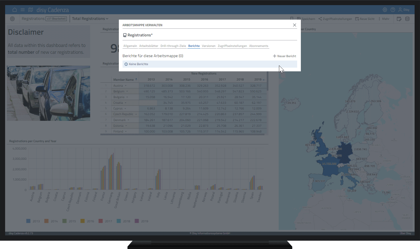Viewport: 420px width, 249px height.
Task: Open help with the question mark icon
Action: click(x=393, y=10)
